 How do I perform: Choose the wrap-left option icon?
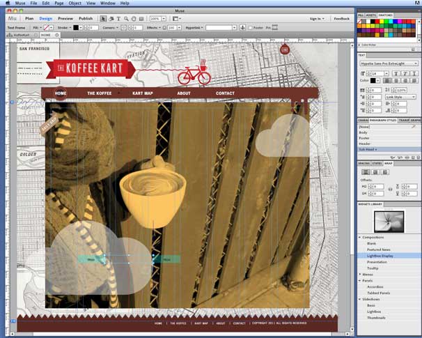click(x=375, y=172)
